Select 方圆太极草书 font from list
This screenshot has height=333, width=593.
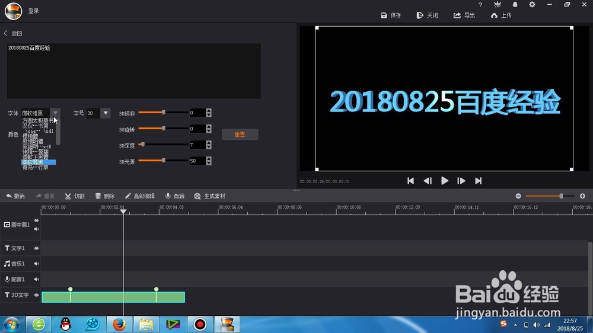[x=38, y=120]
